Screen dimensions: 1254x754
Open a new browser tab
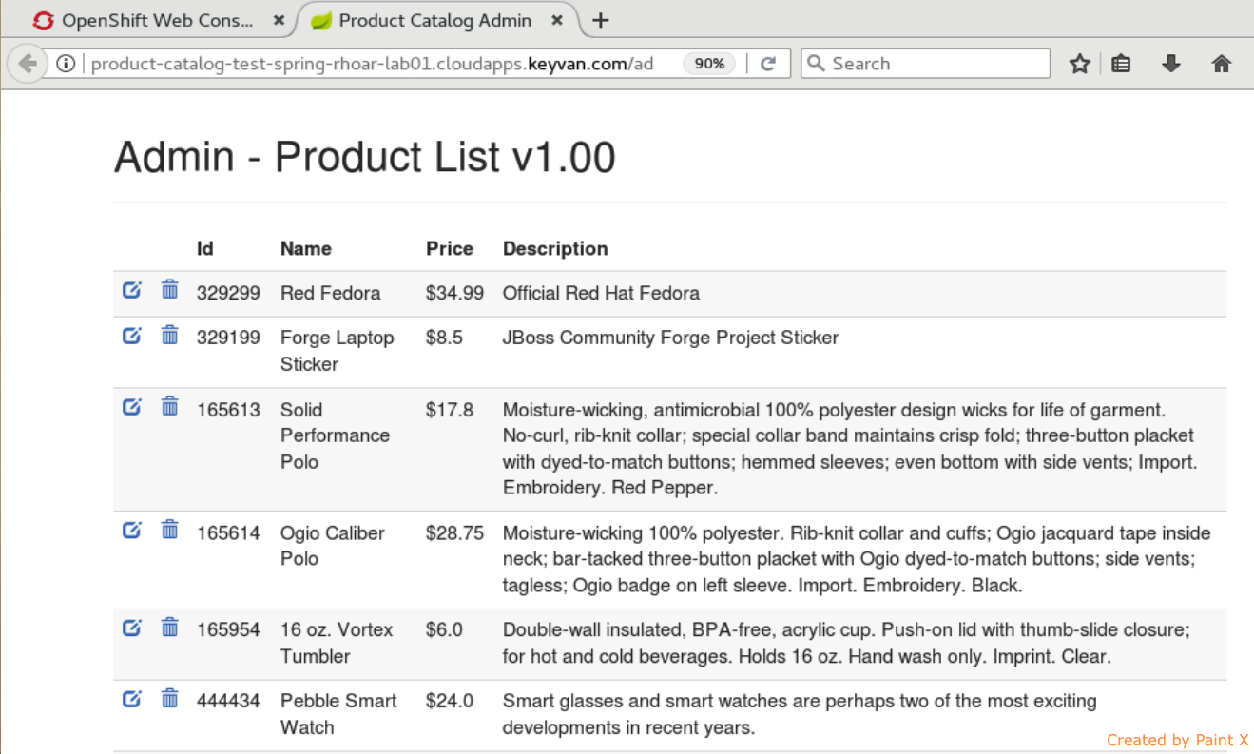(600, 21)
